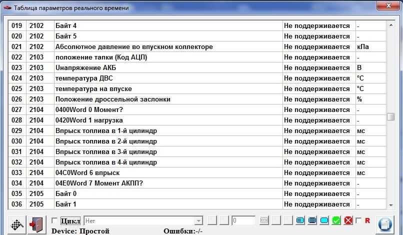Select row 026 Положение дроссельной заслонки
Image resolution: width=403 pixels, height=235 pixels.
coord(113,99)
